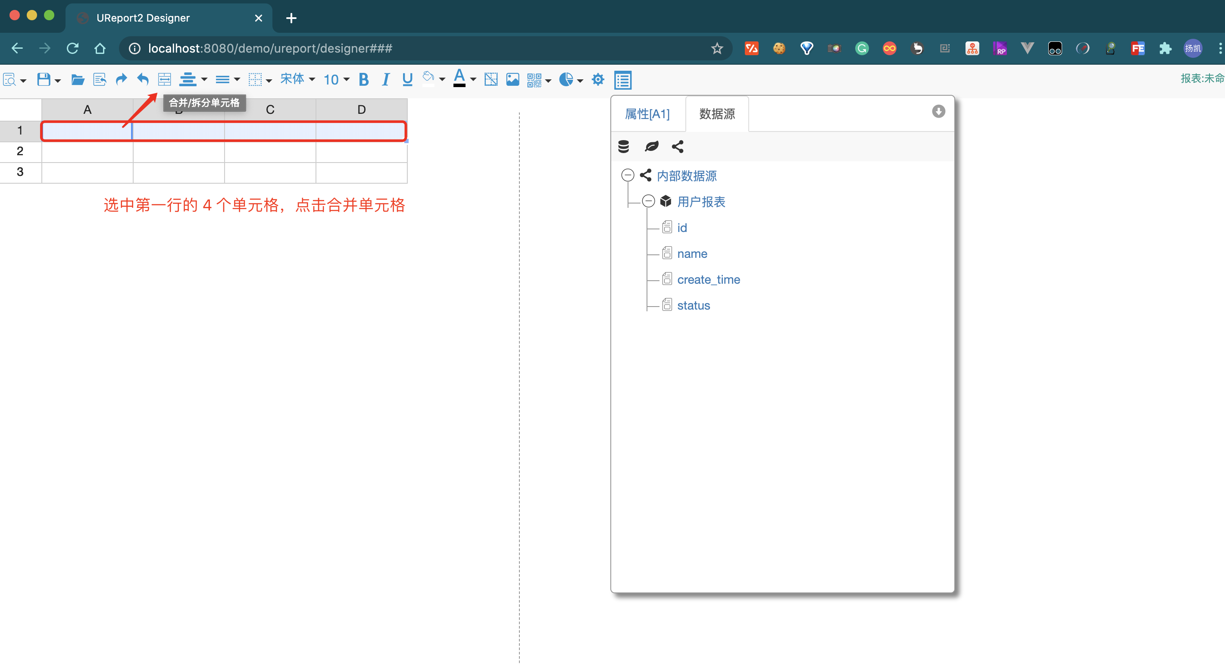Open an existing report file
1225x664 pixels.
pyautogui.click(x=78, y=79)
